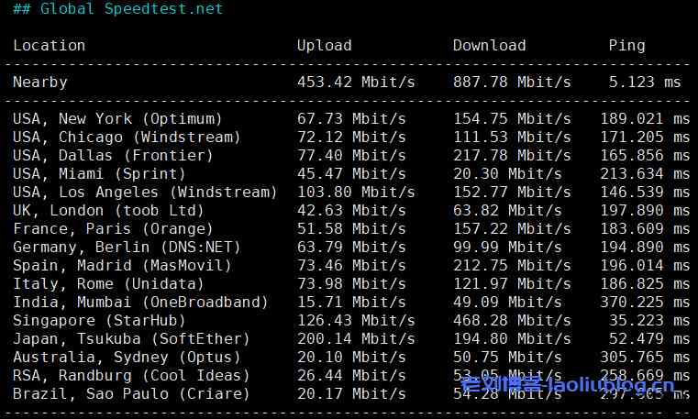Image resolution: width=698 pixels, height=419 pixels.
Task: Select Los Angeles ping "146.539 ms"
Action: 645,193
